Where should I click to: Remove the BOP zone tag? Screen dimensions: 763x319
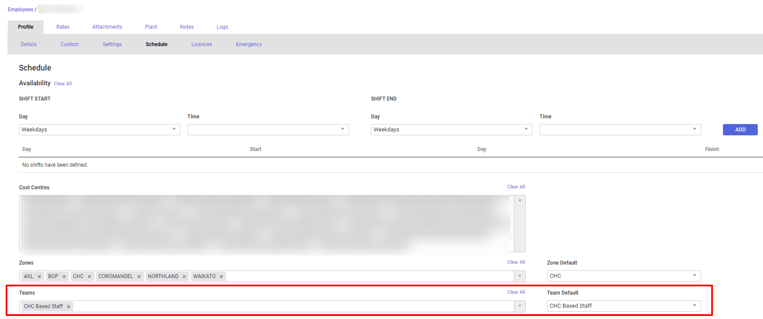(x=64, y=277)
